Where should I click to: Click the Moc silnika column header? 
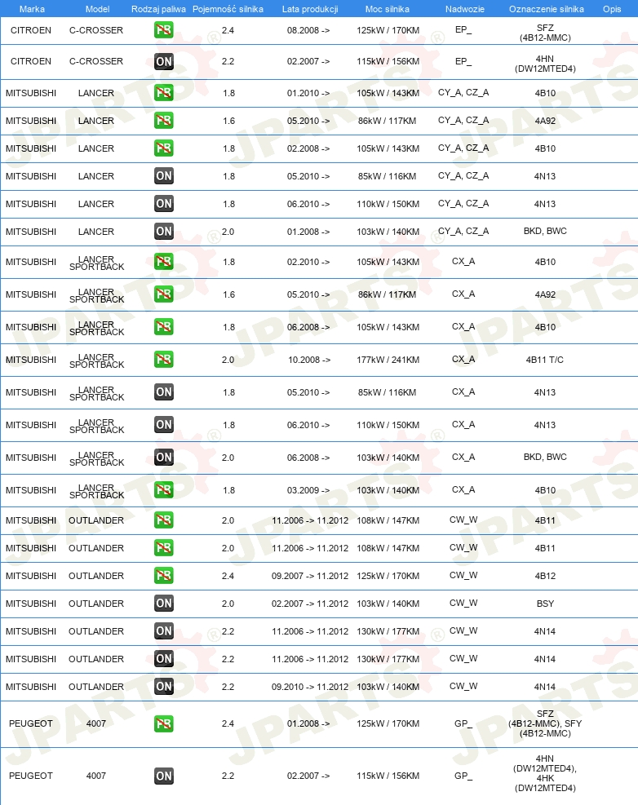[x=388, y=9]
